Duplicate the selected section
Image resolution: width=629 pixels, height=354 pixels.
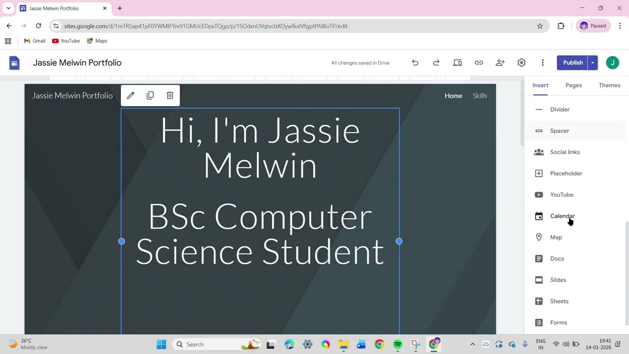pyautogui.click(x=150, y=95)
